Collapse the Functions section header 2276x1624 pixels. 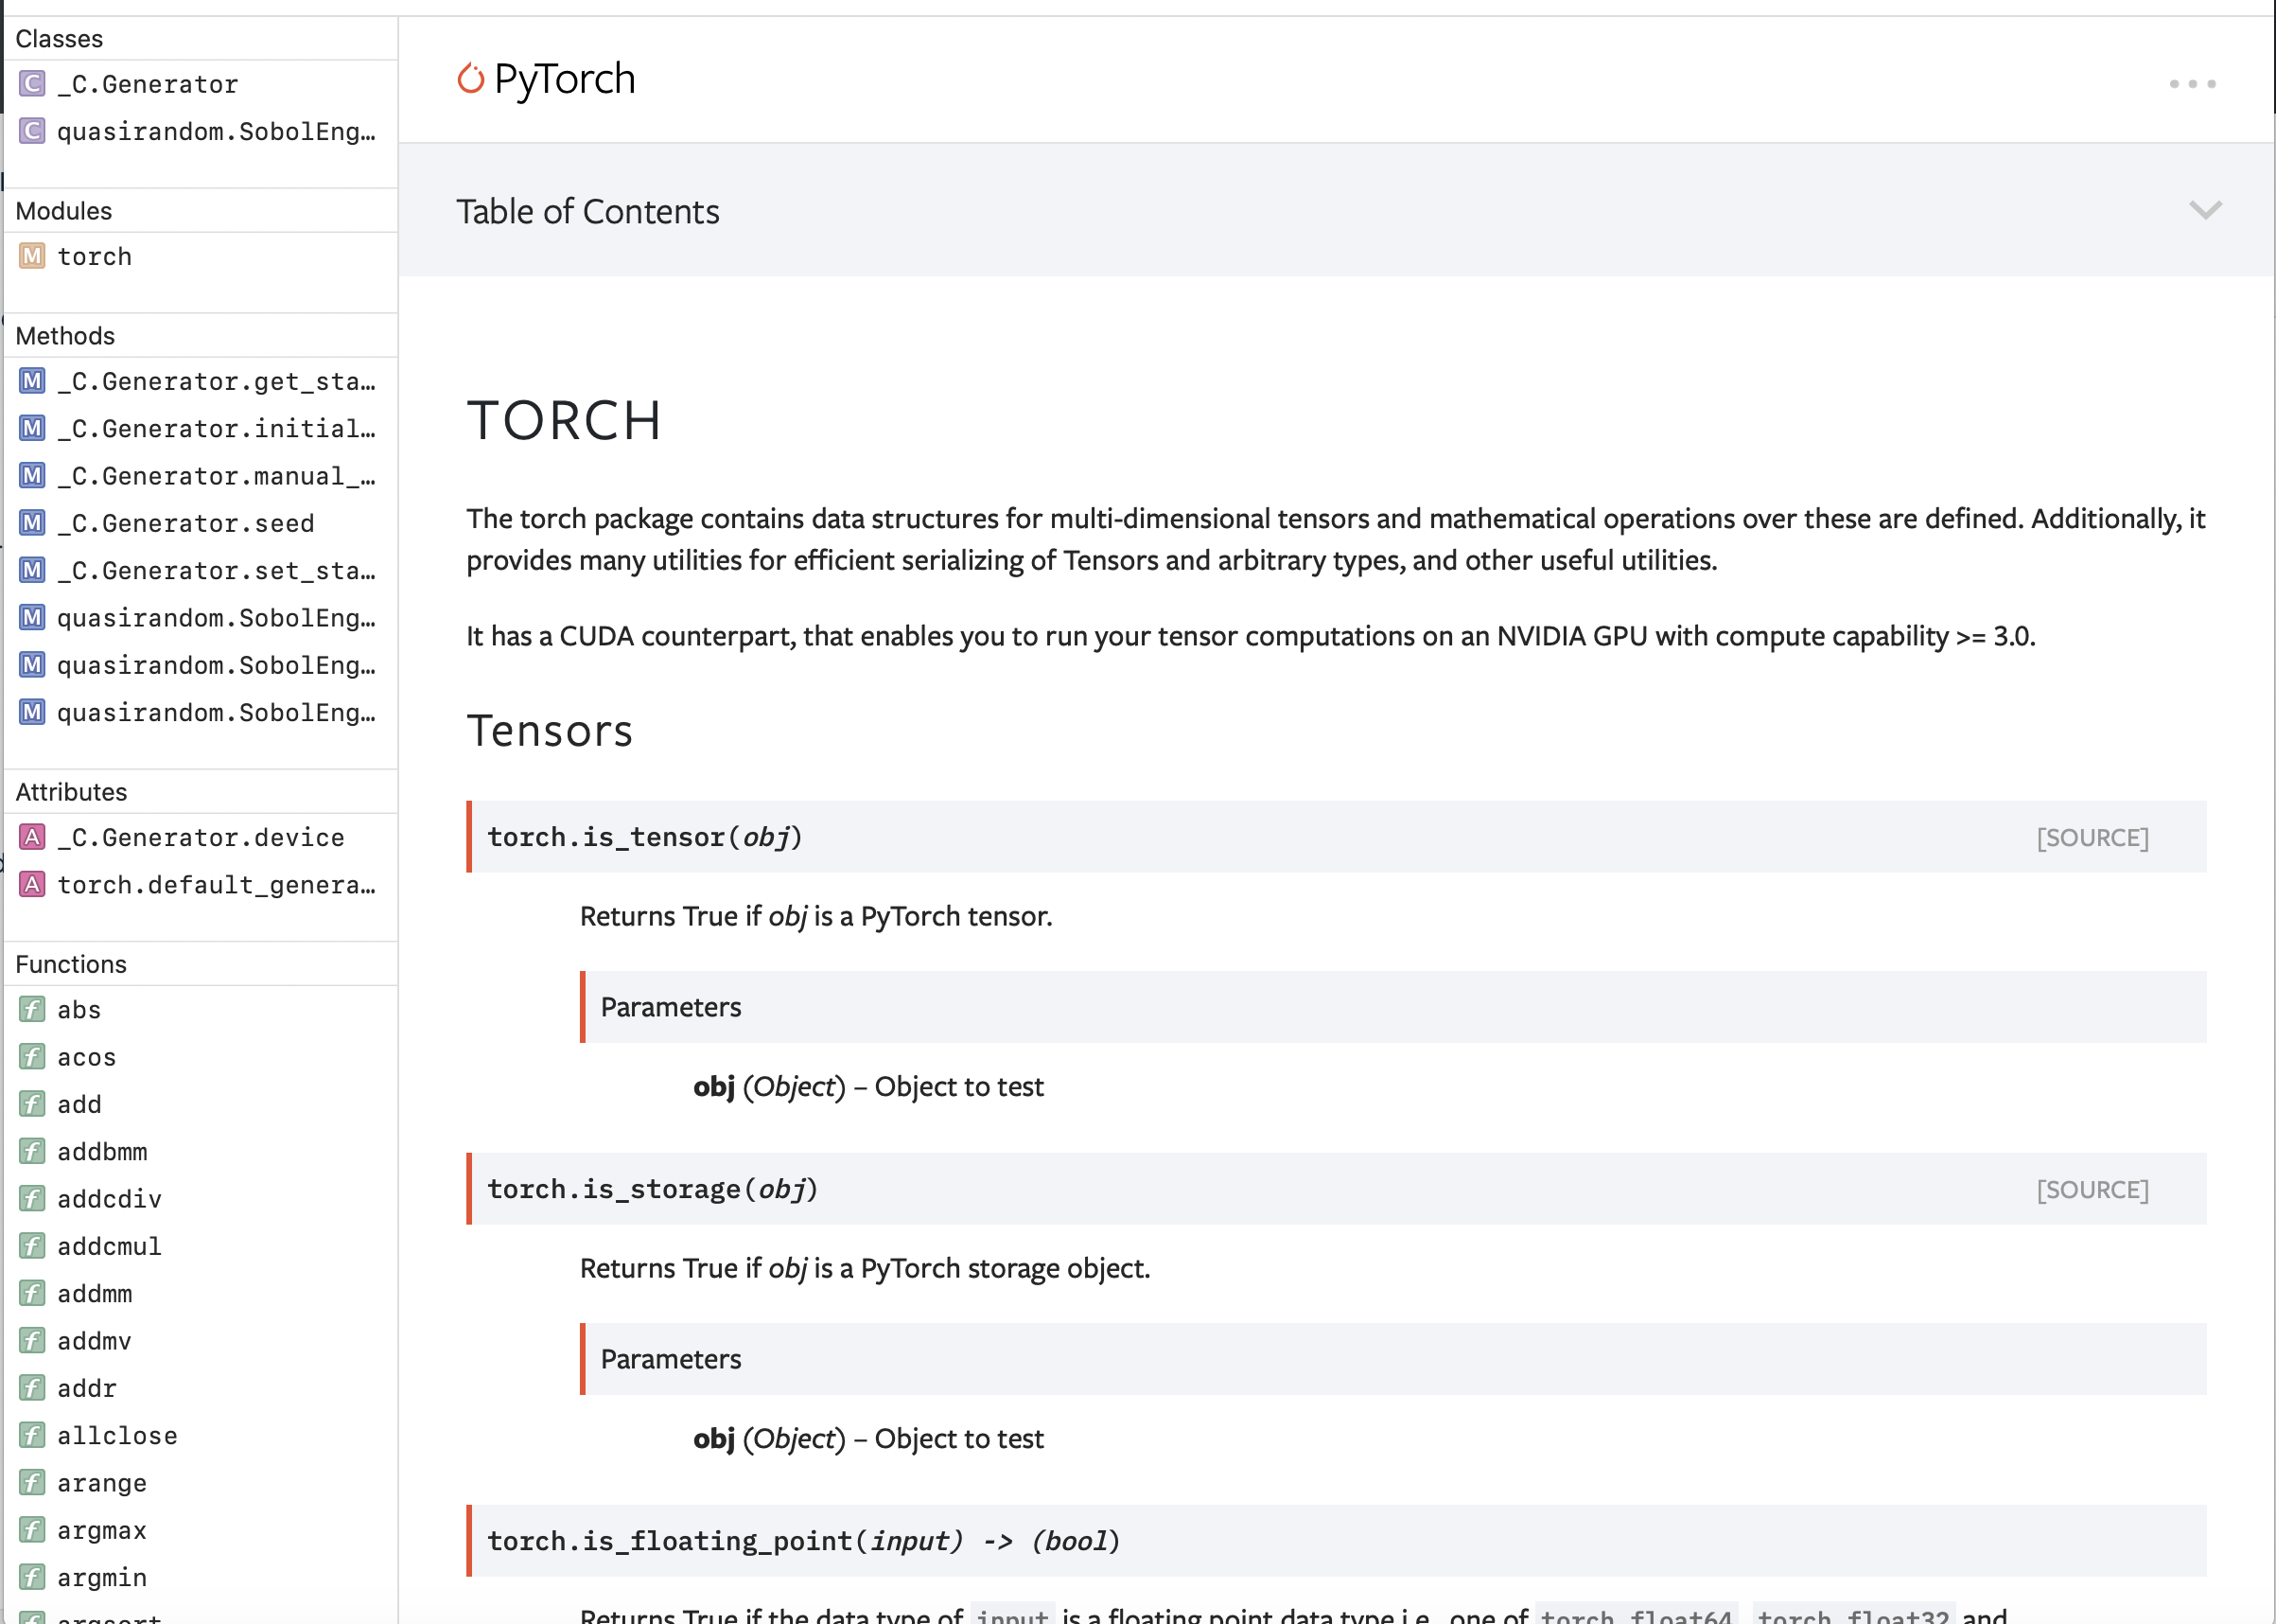coord(71,963)
